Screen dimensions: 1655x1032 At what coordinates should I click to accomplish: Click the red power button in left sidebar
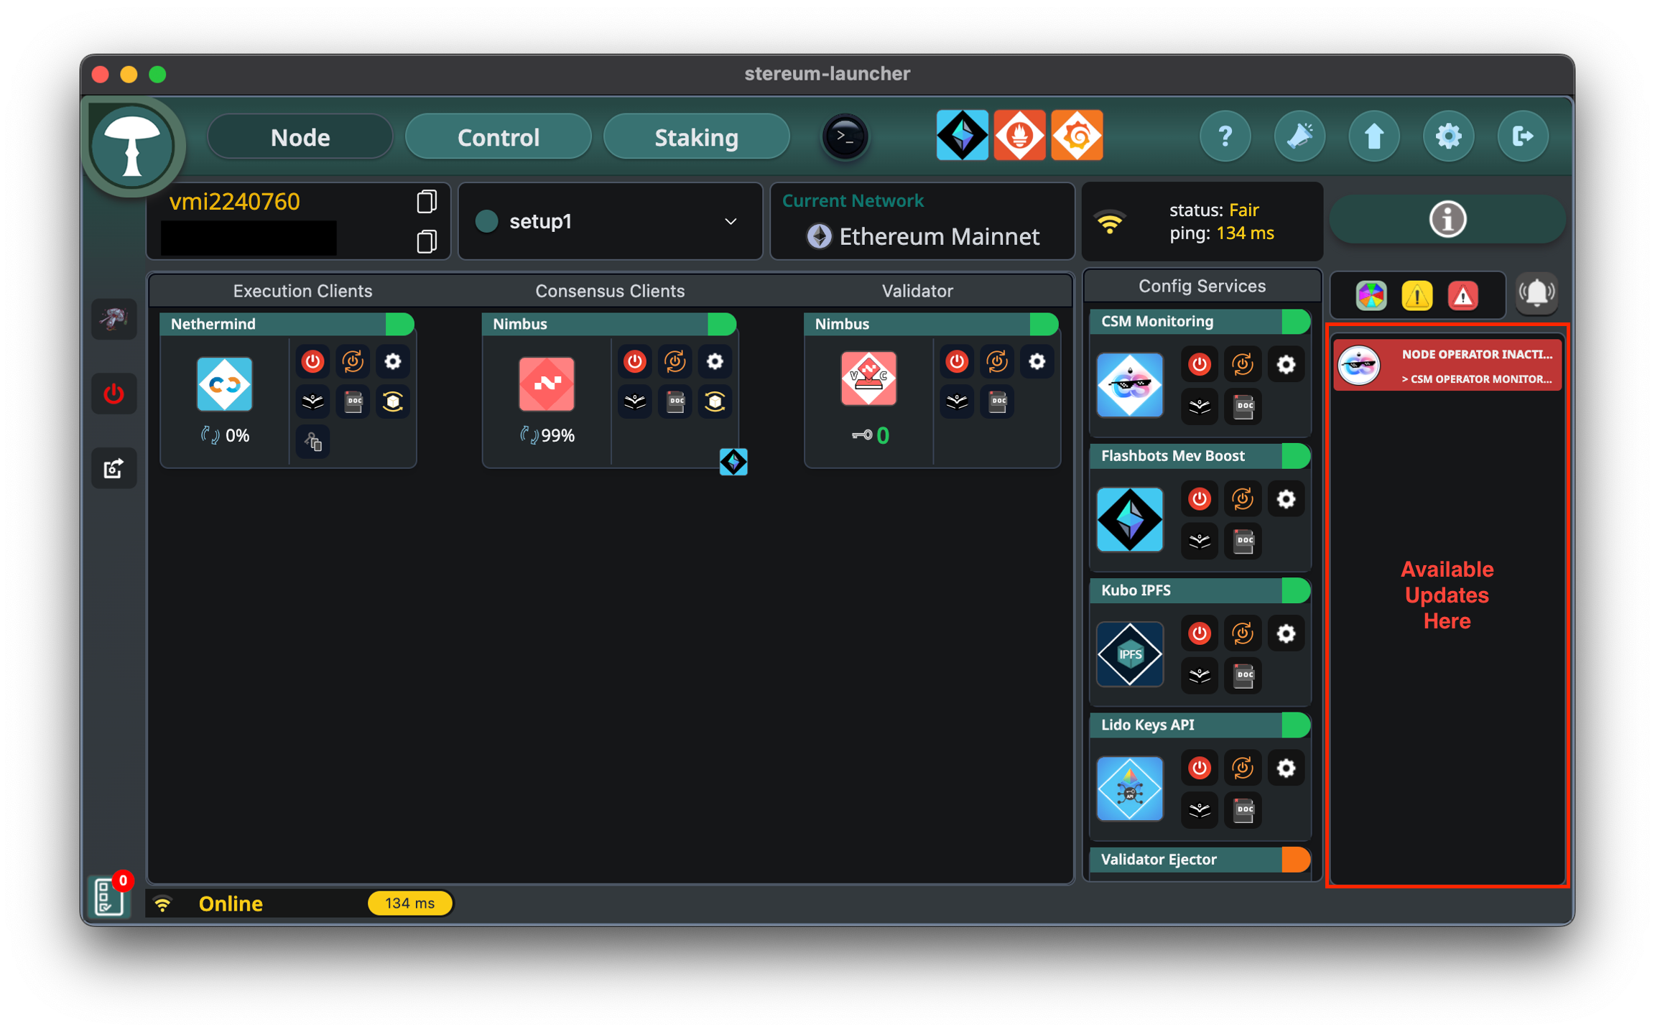(113, 394)
